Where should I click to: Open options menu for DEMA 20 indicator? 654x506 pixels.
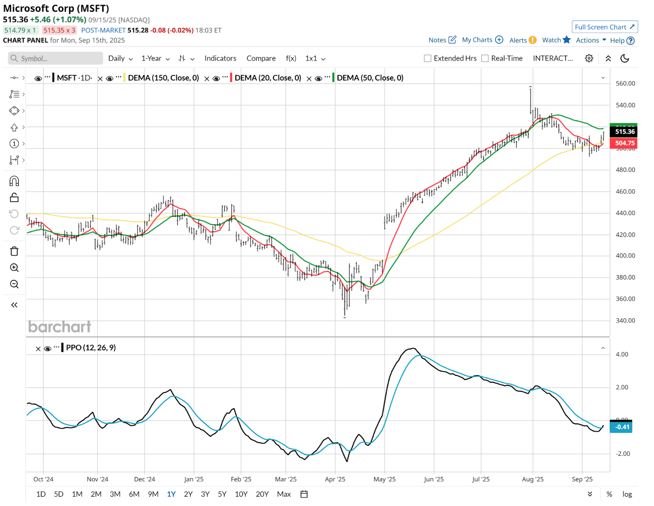pyautogui.click(x=225, y=77)
